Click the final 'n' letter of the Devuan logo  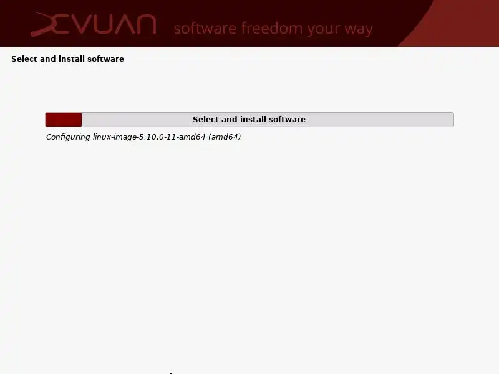coord(145,24)
